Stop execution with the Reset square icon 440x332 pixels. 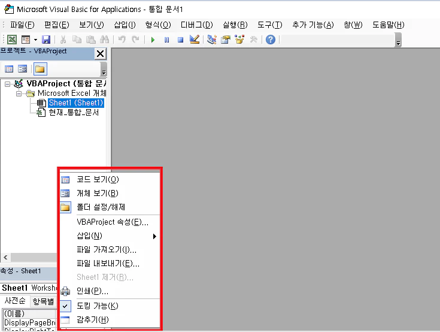(x=180, y=40)
